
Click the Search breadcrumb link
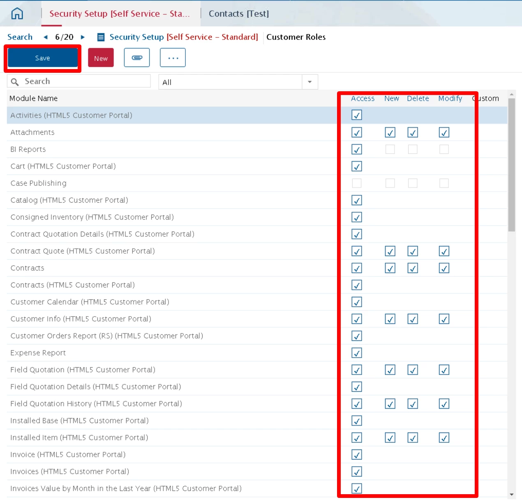coord(20,37)
